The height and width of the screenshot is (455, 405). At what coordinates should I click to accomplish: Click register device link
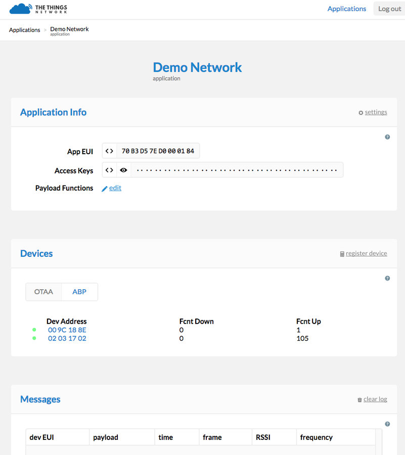pyautogui.click(x=366, y=253)
